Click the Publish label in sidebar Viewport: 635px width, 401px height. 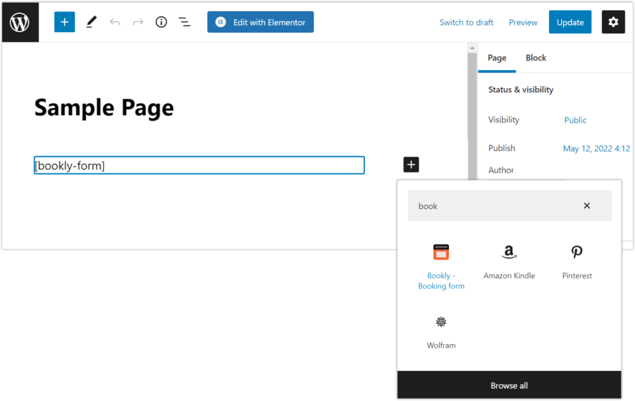click(x=501, y=148)
